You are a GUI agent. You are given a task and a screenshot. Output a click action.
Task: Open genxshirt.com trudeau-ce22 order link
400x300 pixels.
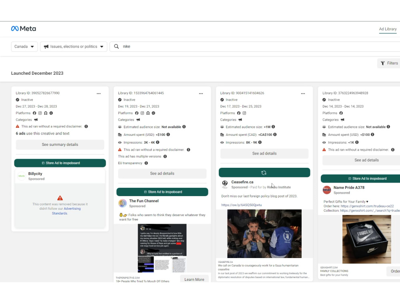(367, 206)
